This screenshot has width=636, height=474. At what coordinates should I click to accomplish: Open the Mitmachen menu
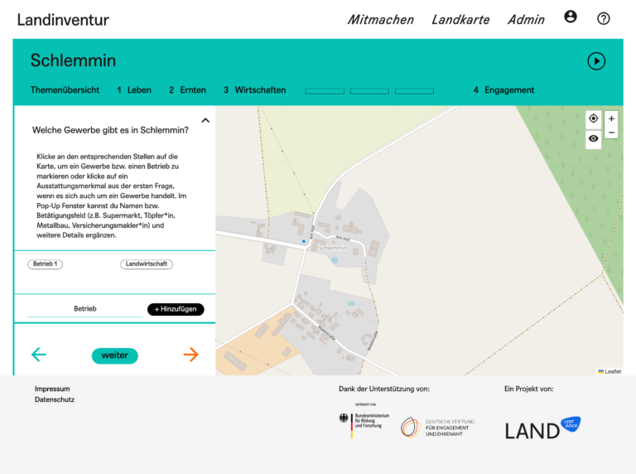[380, 20]
